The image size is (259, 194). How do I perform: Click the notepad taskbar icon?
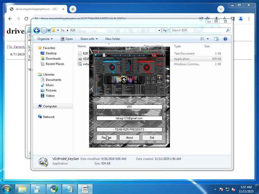click(70, 189)
